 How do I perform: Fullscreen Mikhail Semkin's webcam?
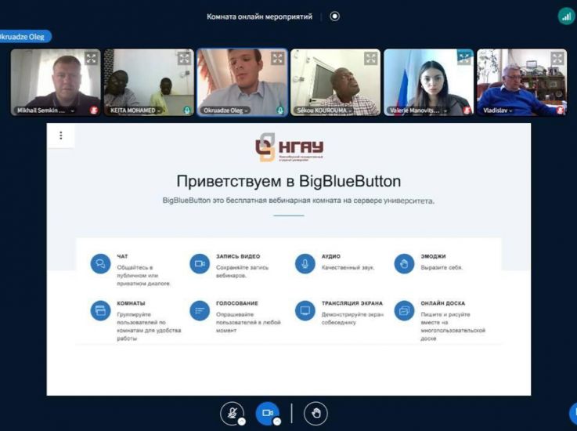coord(91,59)
